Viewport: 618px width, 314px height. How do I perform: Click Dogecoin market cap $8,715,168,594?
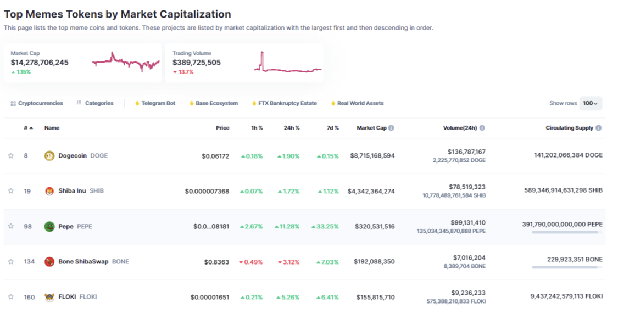(372, 156)
